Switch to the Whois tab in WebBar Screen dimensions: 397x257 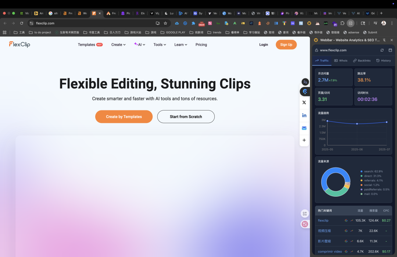point(341,61)
